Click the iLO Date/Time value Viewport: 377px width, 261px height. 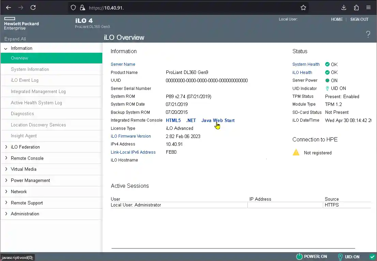(x=348, y=120)
